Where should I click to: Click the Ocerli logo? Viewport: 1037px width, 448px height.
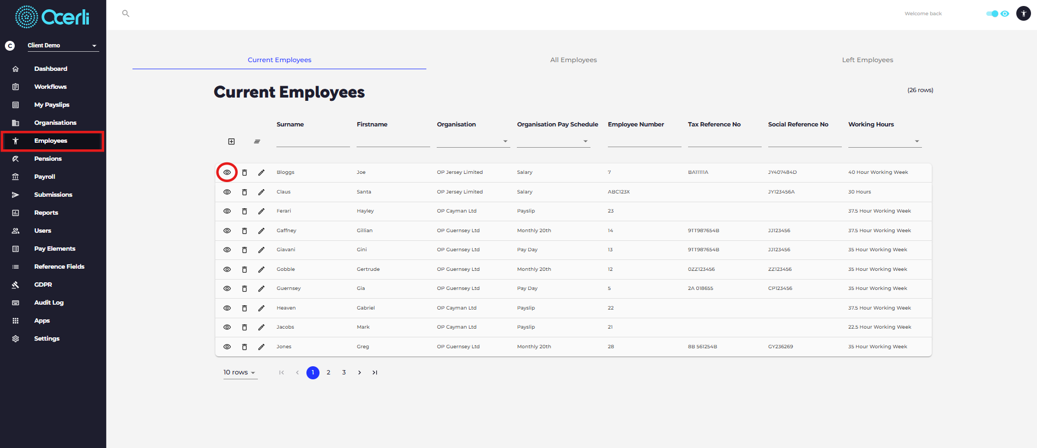[x=52, y=17]
